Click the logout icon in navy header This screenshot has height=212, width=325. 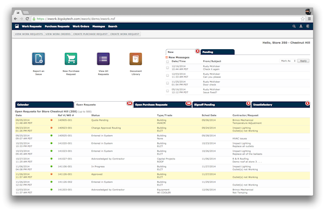pyautogui.click(x=308, y=27)
